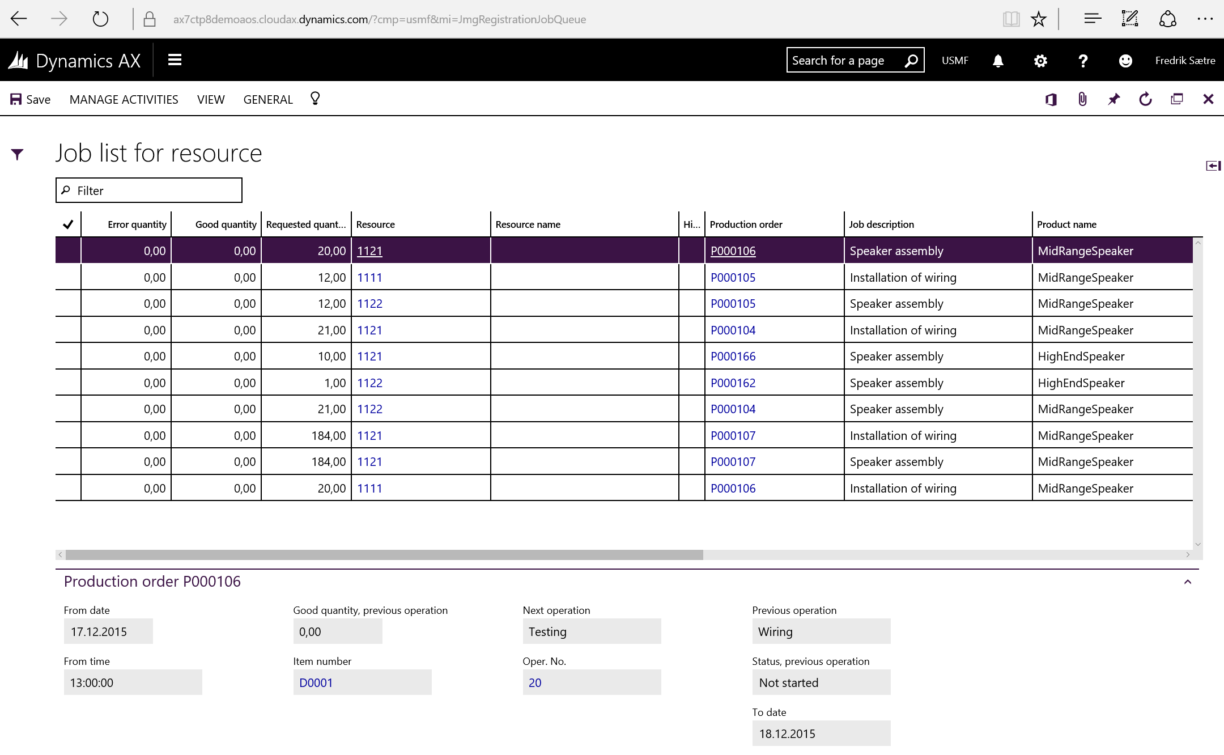
Task: Collapse the Production order P000106 section
Action: 1188,582
